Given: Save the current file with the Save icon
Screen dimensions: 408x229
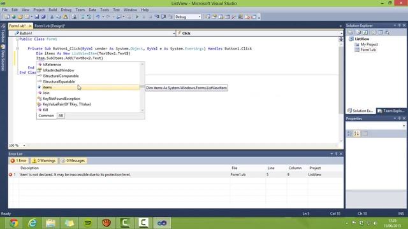Looking at the screenshot, I should click(x=37, y=17).
